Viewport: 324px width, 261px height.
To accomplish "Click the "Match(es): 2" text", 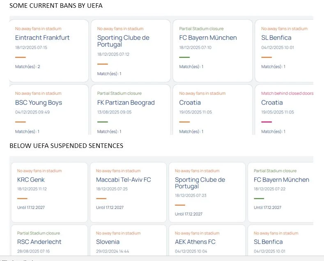I will click(28, 67).
